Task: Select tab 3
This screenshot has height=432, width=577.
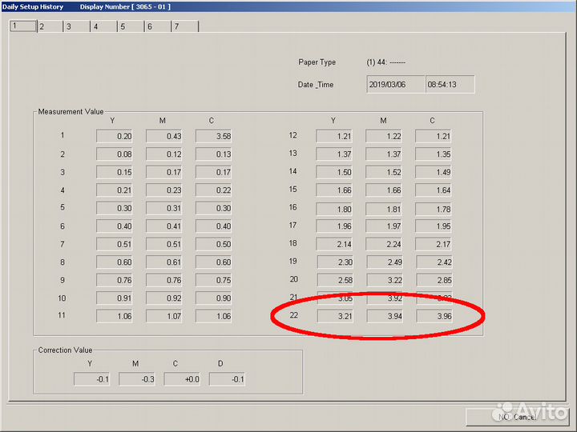Action: point(77,26)
